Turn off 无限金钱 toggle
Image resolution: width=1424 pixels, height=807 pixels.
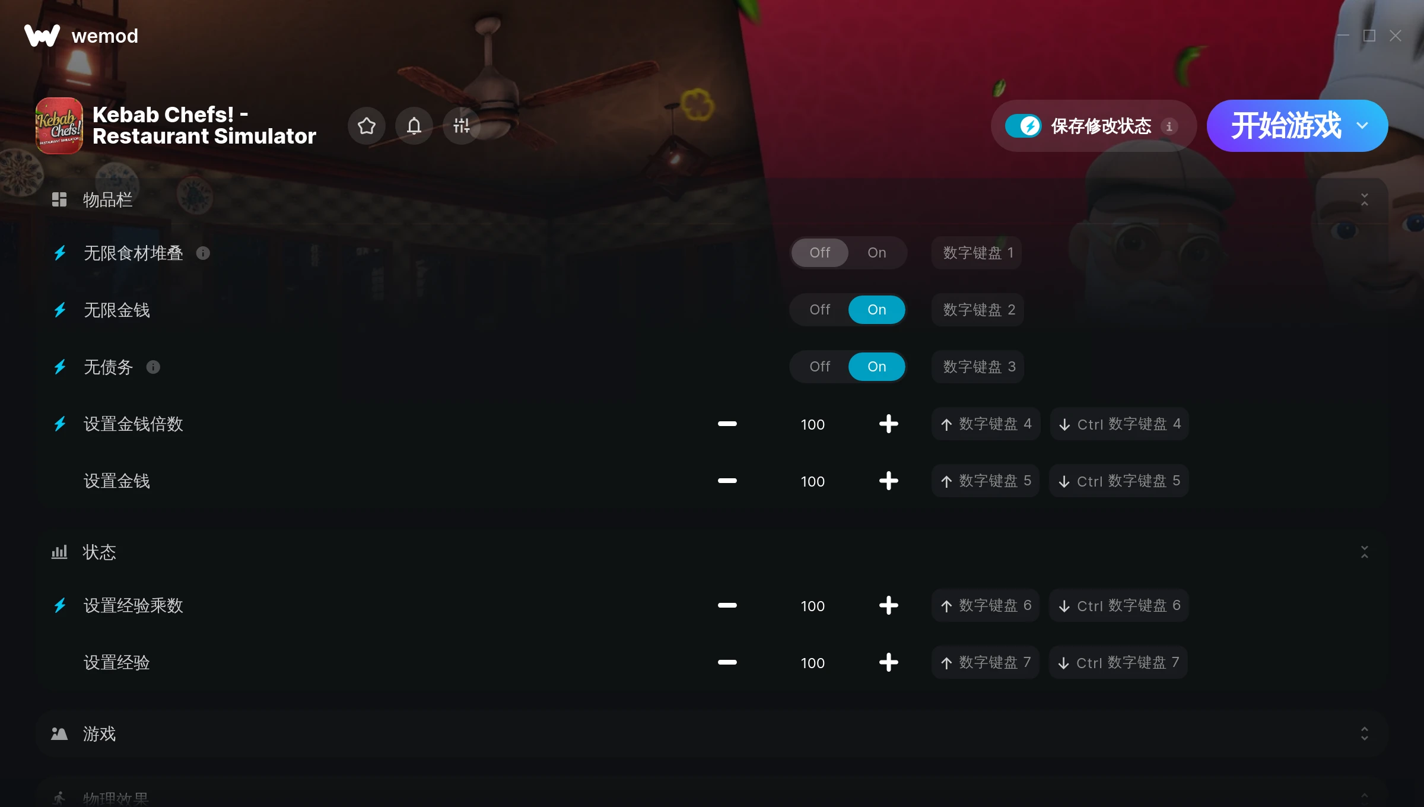pos(819,310)
